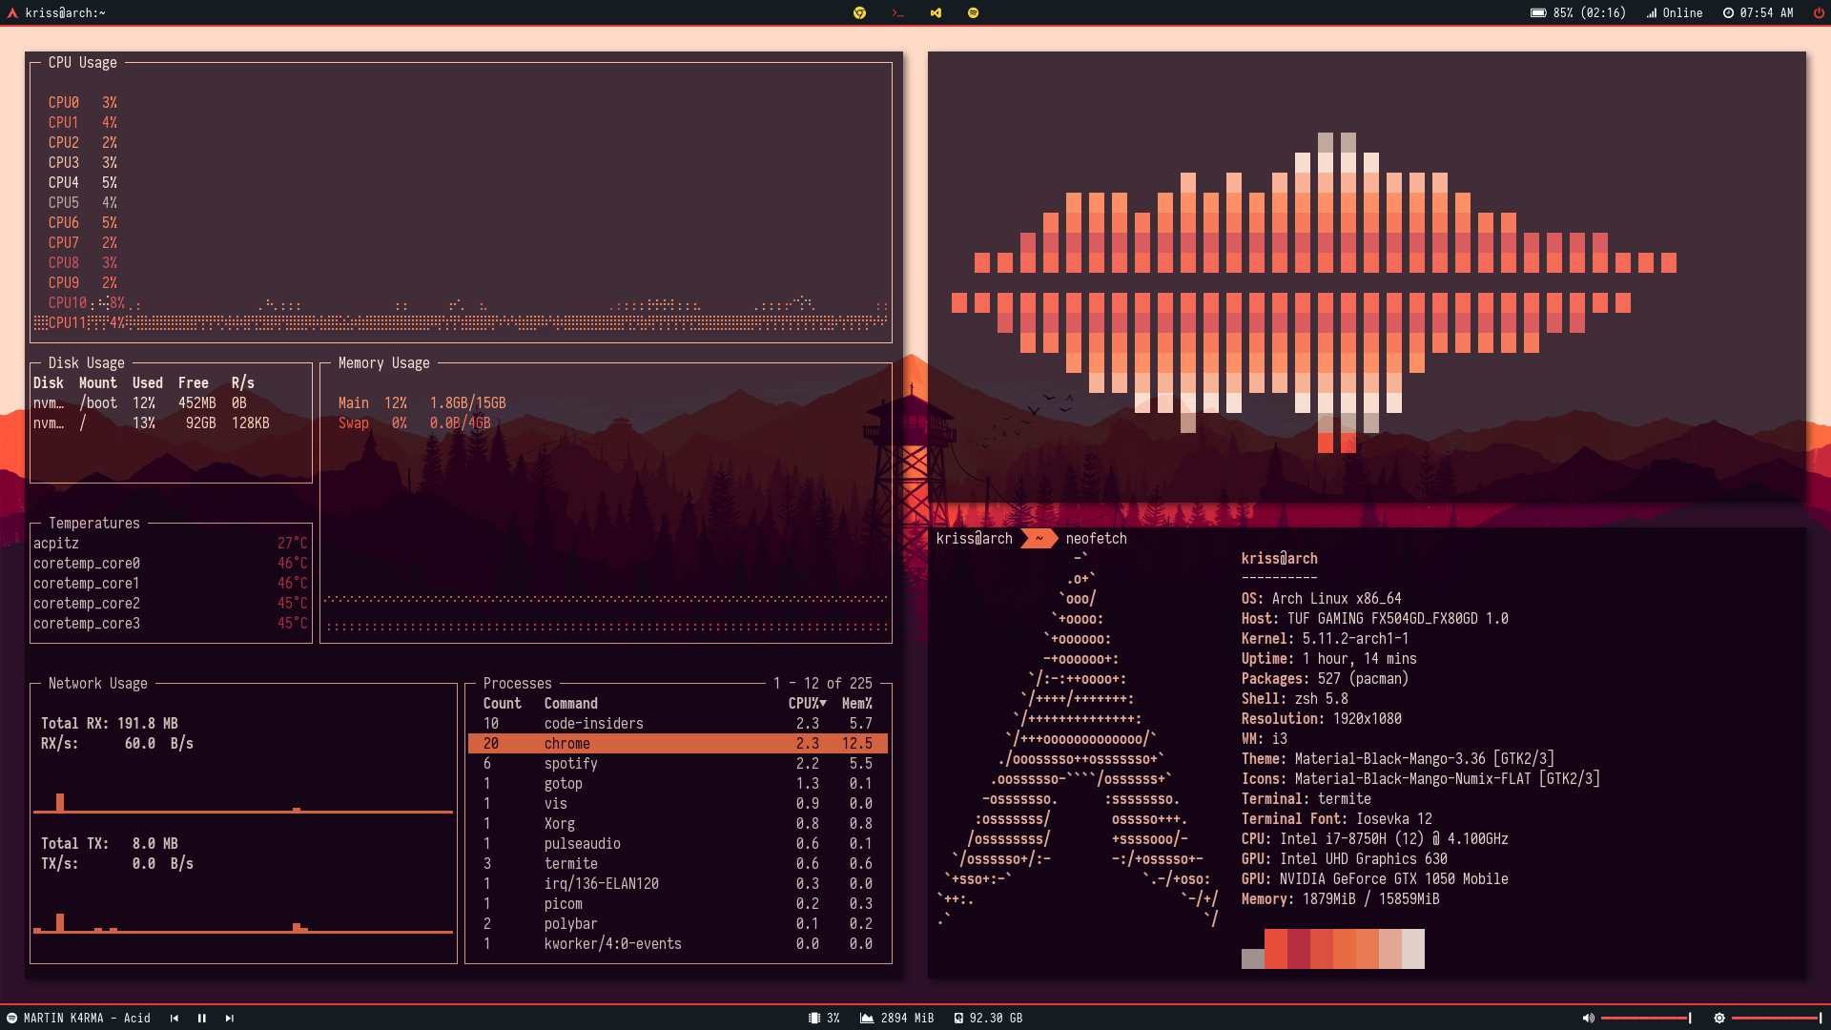Screen dimensions: 1831x1030
Task: Click the brightness sun icon in bottom bar
Action: (x=1719, y=1018)
